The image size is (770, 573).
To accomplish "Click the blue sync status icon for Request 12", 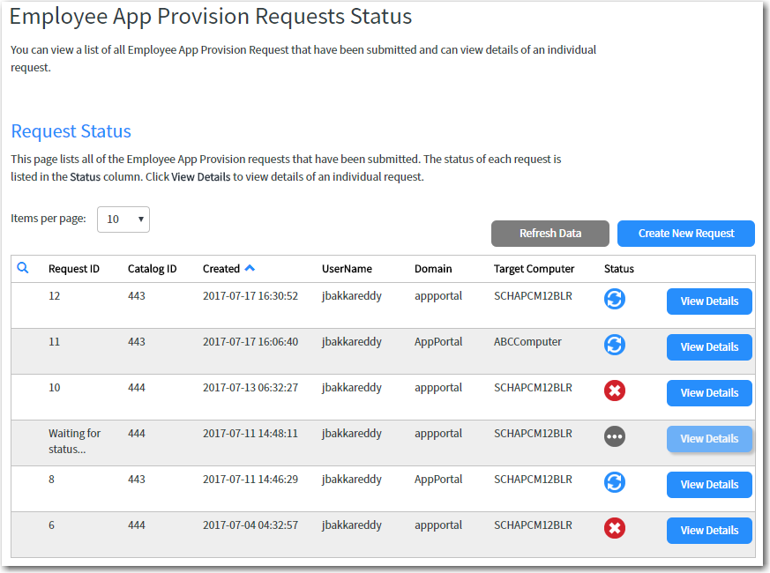I will (614, 299).
